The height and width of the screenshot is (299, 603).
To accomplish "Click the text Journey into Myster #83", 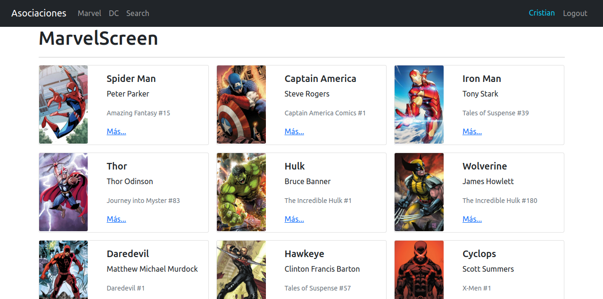I will 143,201.
